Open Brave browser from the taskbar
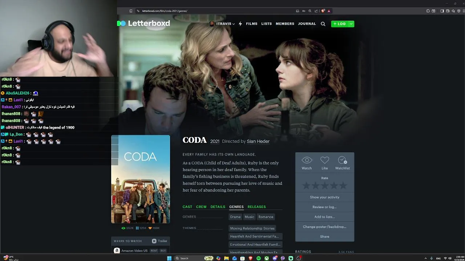 click(250, 258)
